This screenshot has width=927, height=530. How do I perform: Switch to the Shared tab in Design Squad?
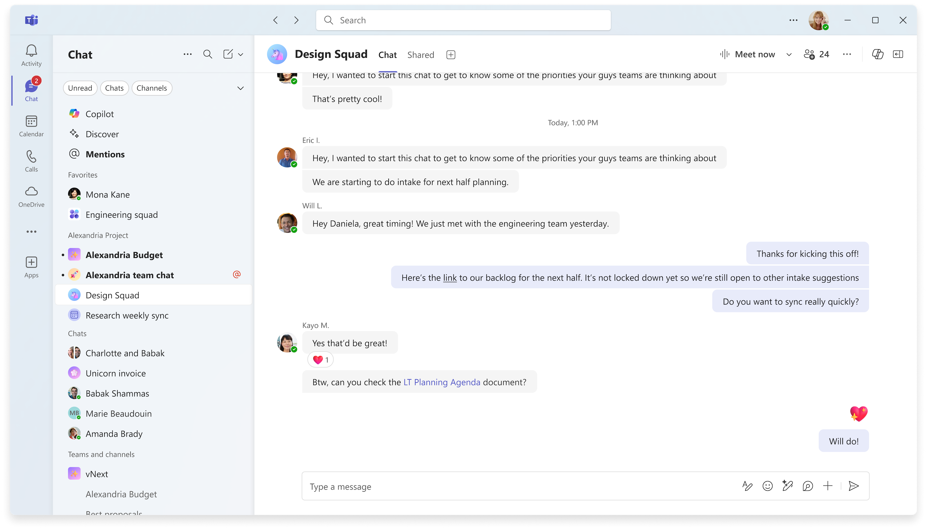click(x=421, y=55)
